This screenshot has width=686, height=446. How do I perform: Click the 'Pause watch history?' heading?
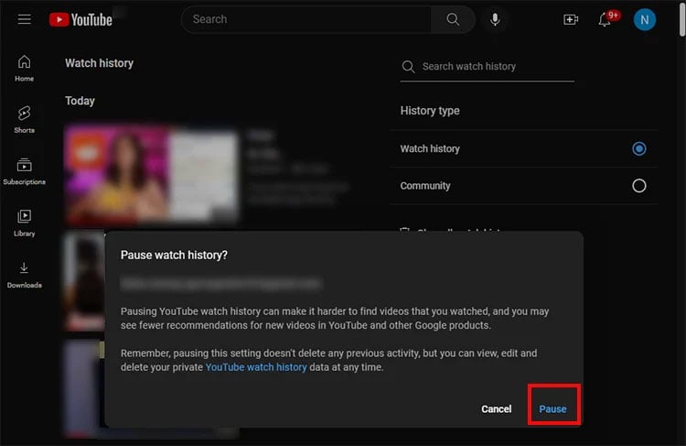click(x=174, y=255)
